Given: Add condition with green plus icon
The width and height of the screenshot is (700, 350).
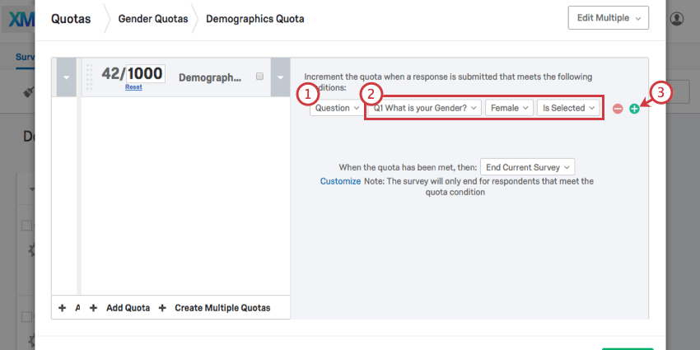Looking at the screenshot, I should coord(634,109).
